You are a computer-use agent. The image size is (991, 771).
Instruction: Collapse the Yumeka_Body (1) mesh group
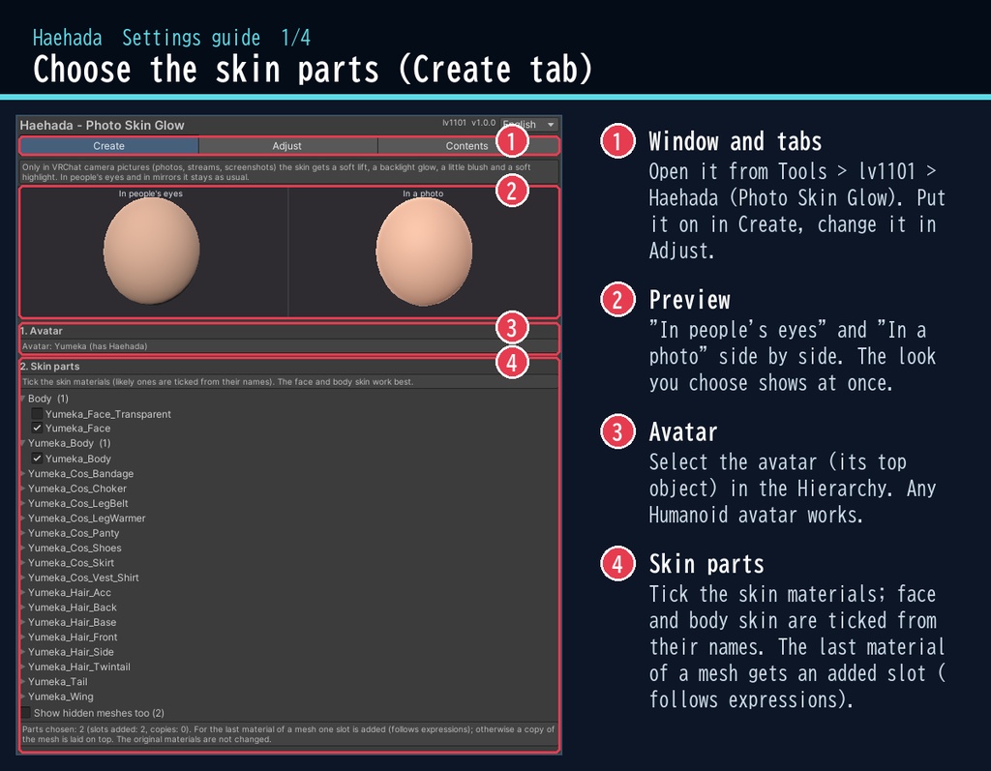tap(23, 443)
